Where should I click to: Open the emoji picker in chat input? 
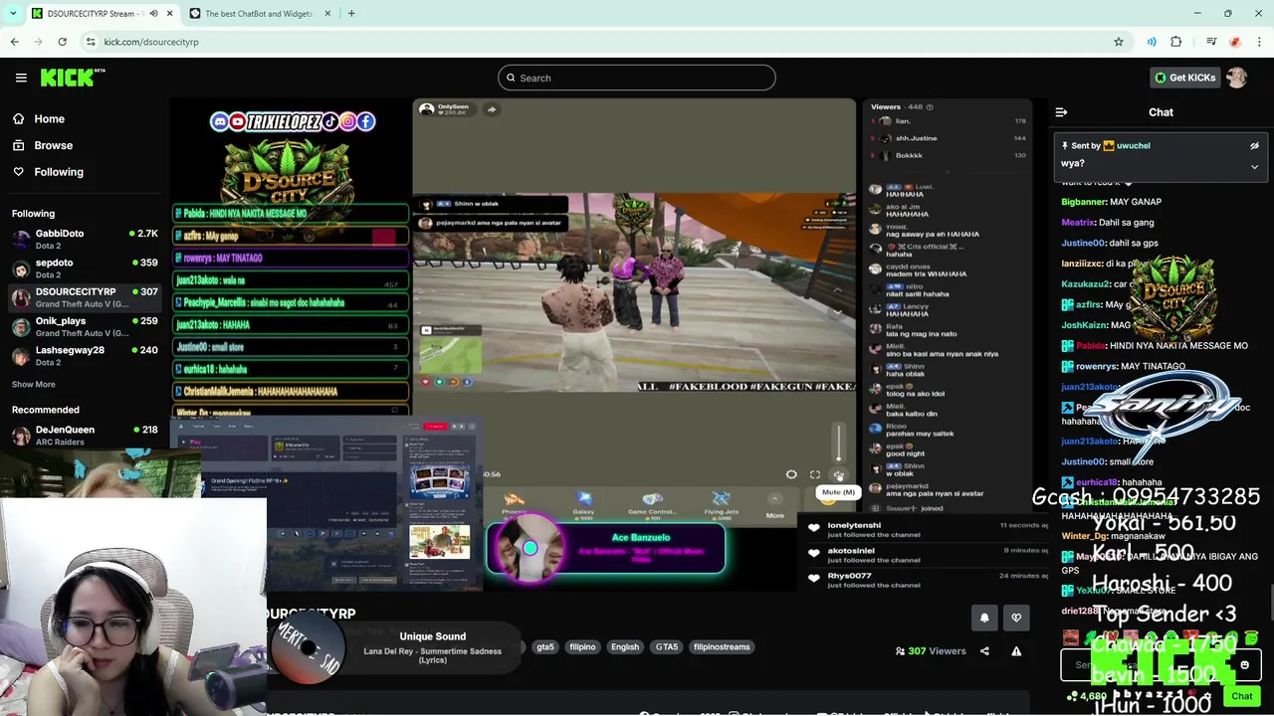pyautogui.click(x=1244, y=665)
